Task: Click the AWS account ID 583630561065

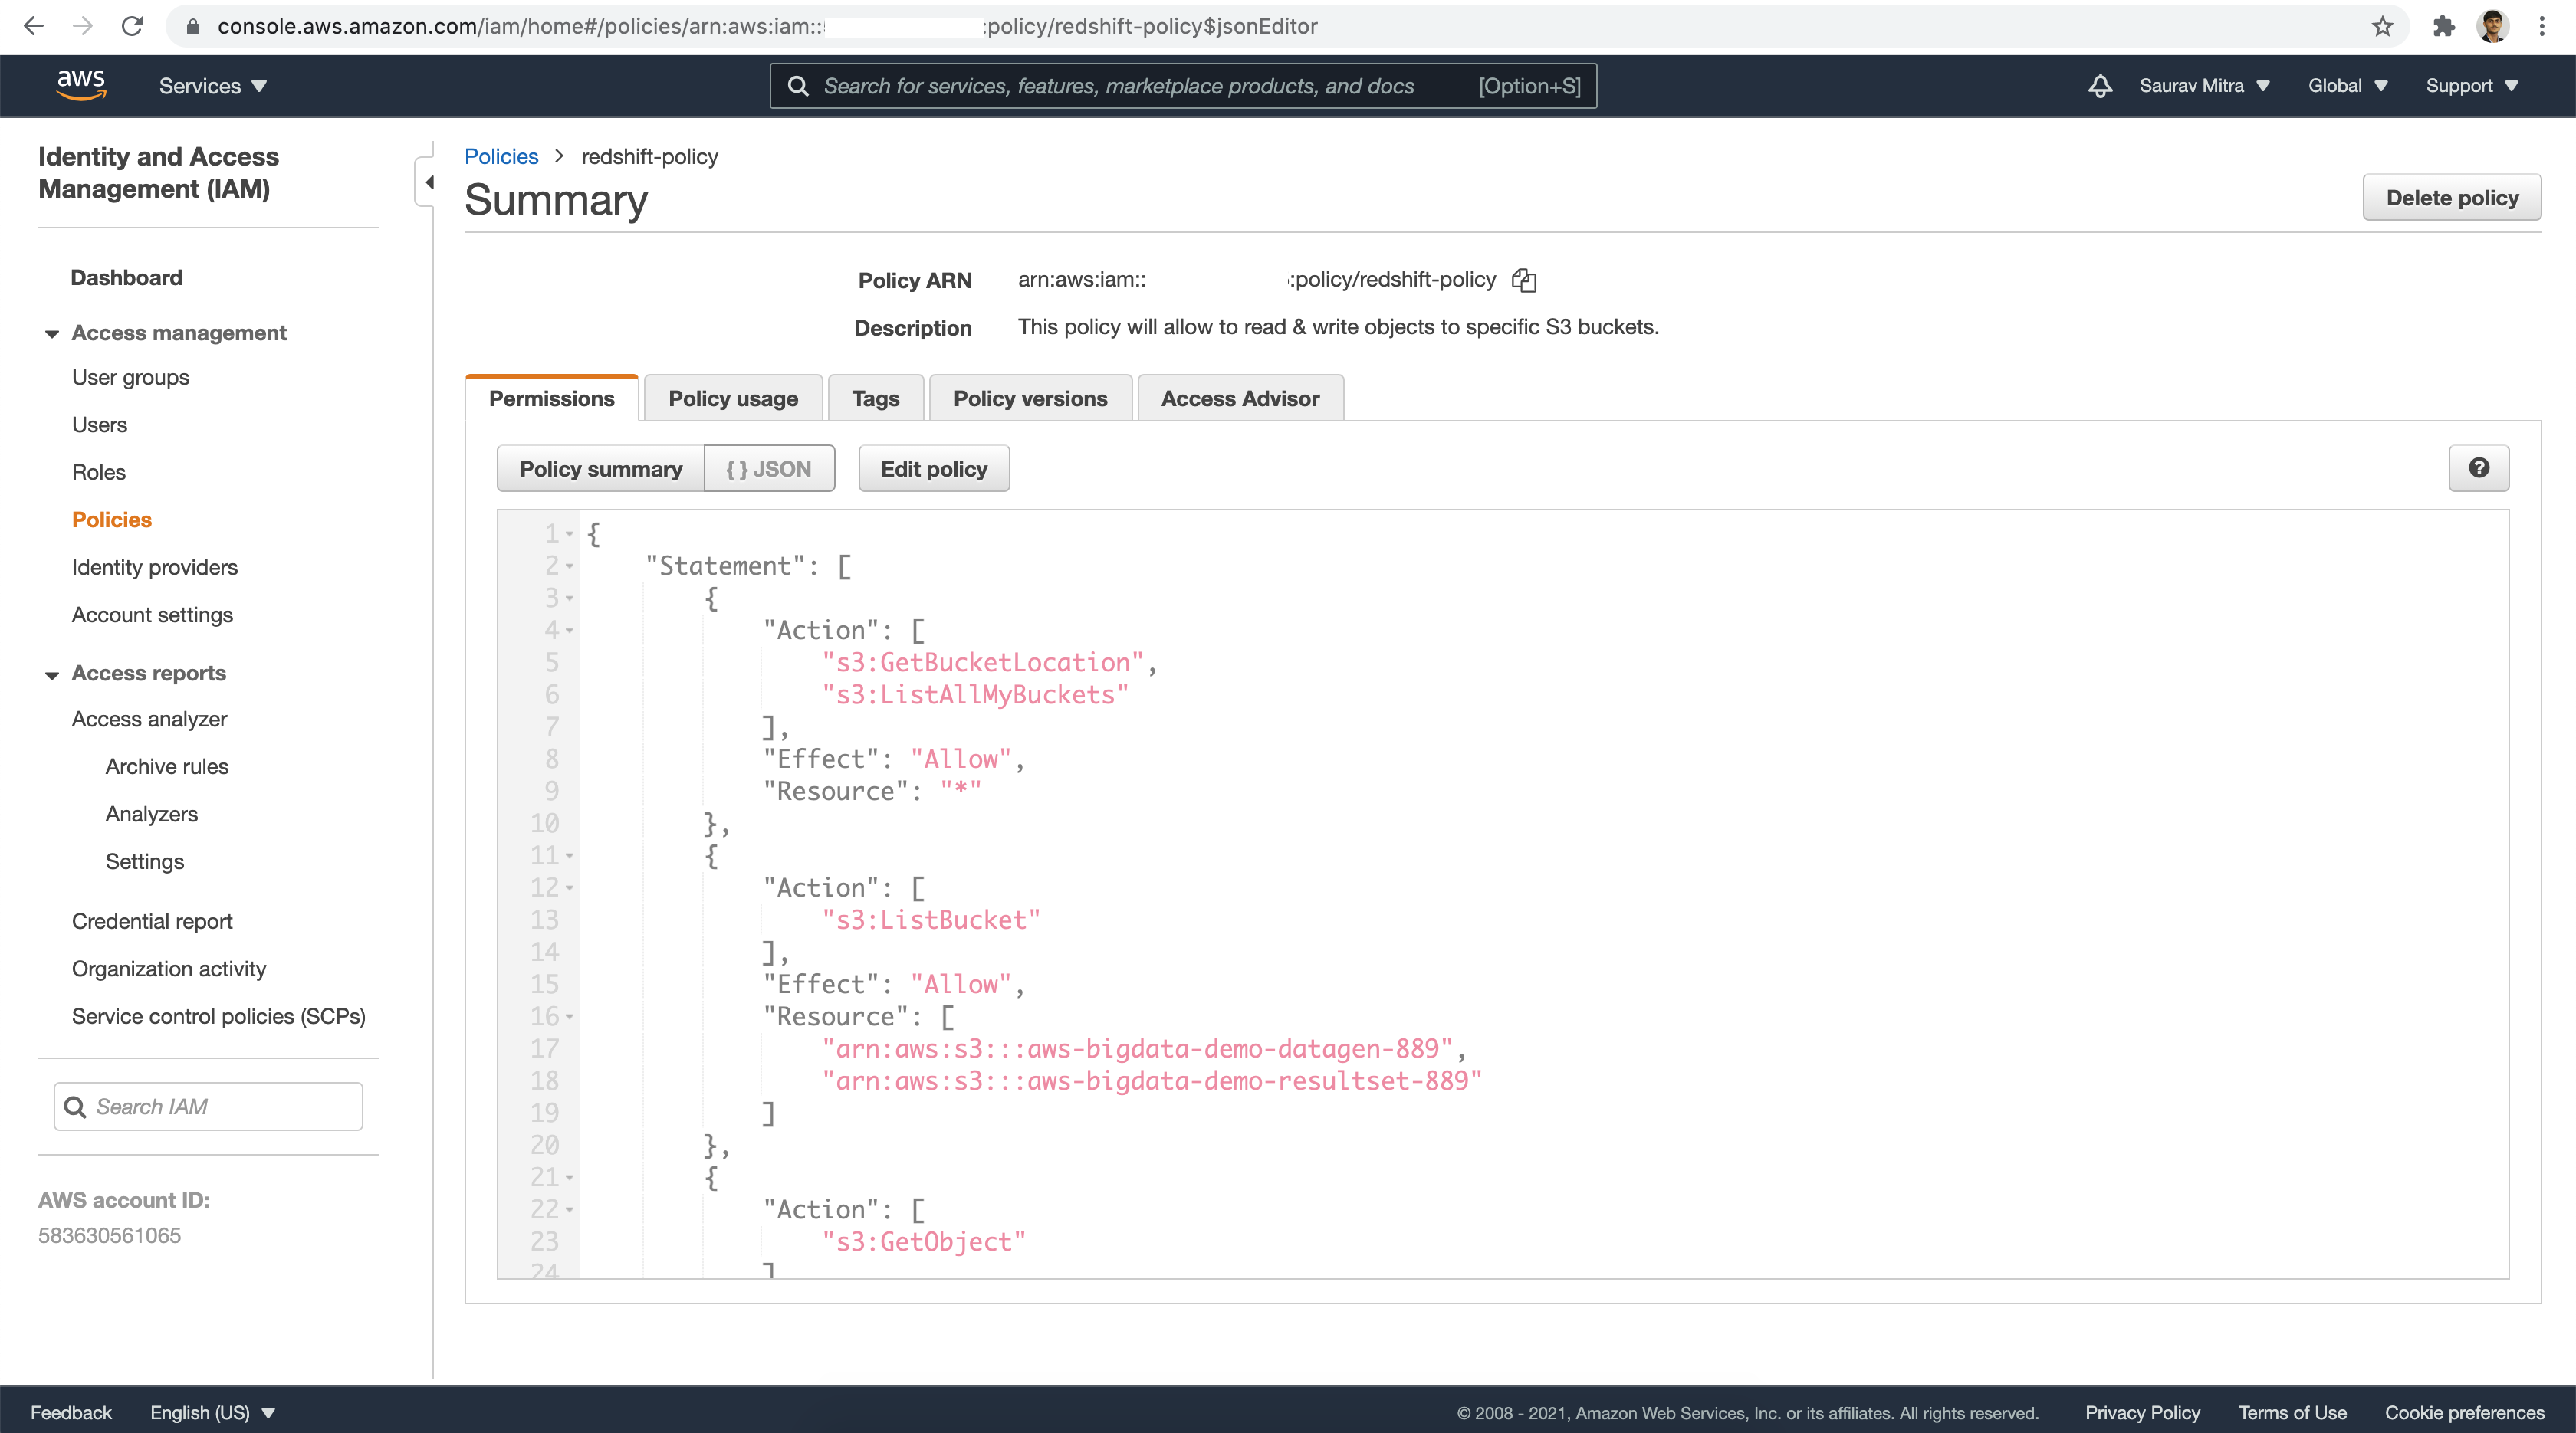Action: click(109, 1235)
